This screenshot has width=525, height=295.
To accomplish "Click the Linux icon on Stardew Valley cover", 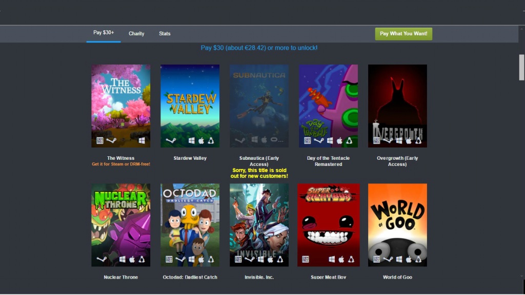I will (211, 140).
